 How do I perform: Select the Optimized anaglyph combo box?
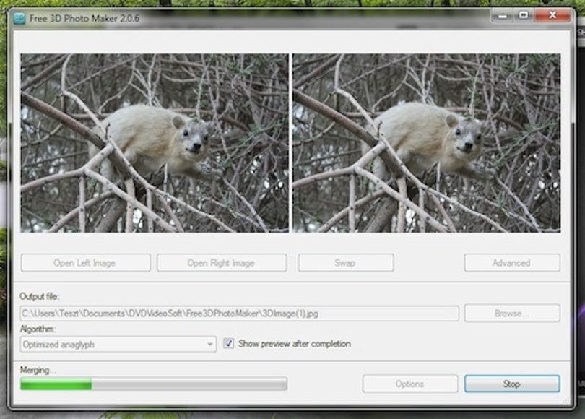pos(118,345)
